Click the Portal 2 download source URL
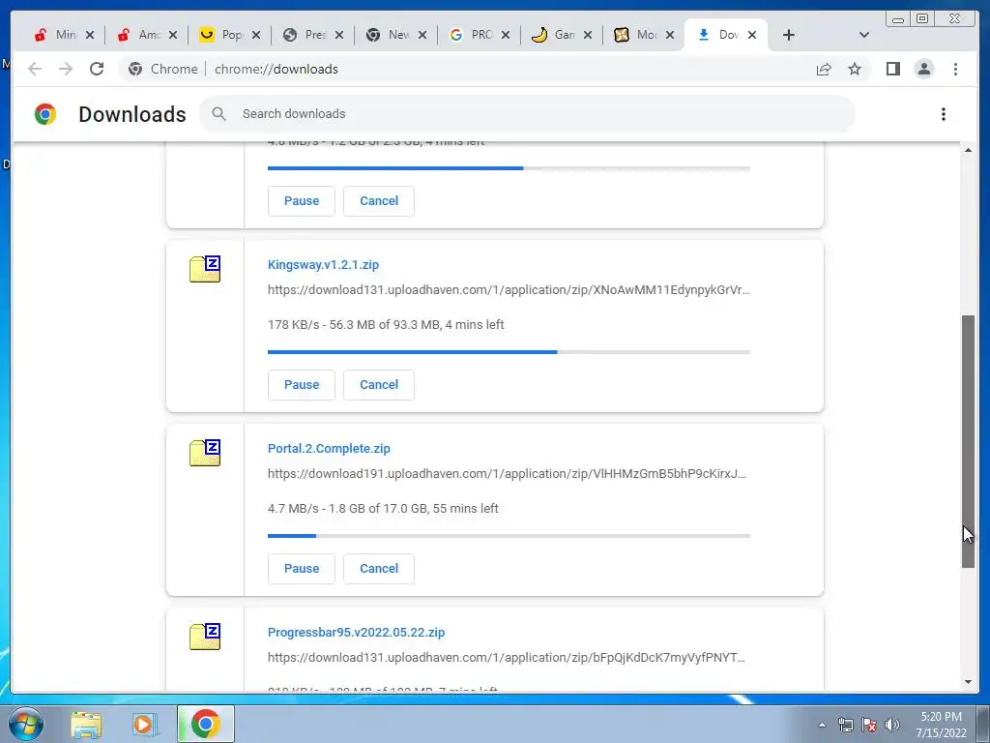Image resolution: width=990 pixels, height=743 pixels. point(507,474)
